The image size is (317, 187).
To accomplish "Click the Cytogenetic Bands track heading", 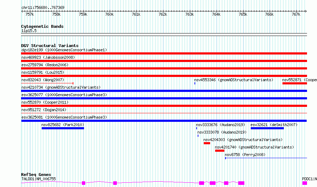I will click(x=42, y=26).
